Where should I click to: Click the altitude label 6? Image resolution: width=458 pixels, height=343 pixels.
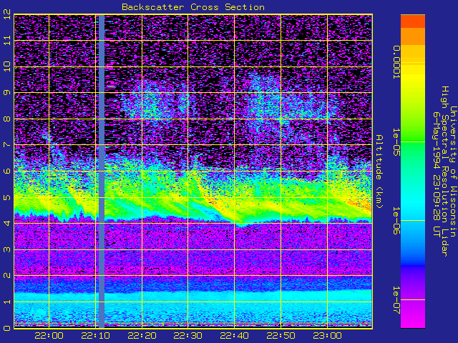[7, 171]
